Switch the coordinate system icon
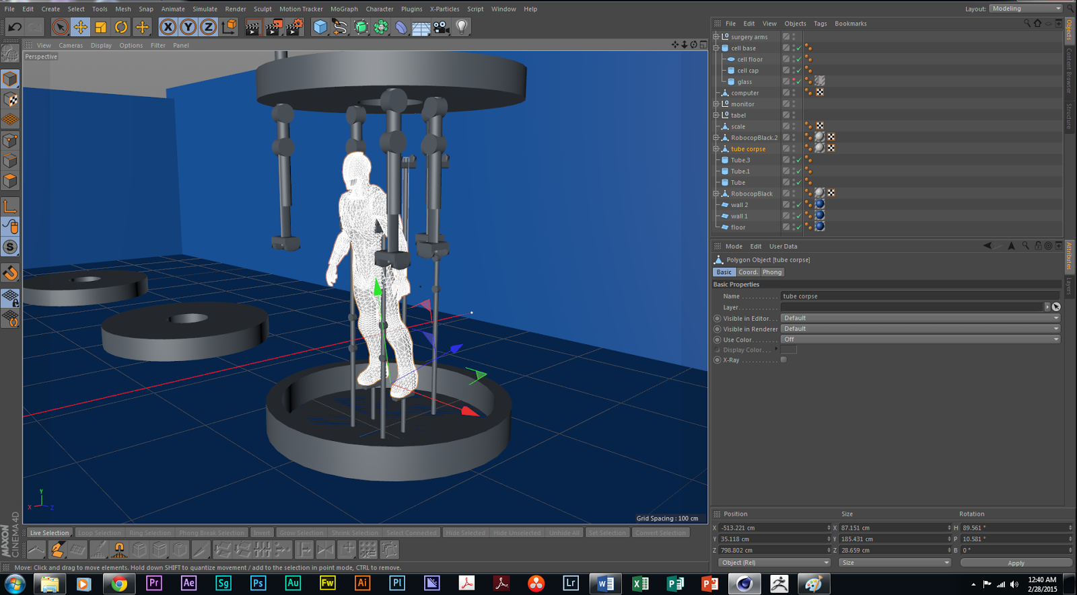This screenshot has height=595, width=1077. tap(229, 27)
